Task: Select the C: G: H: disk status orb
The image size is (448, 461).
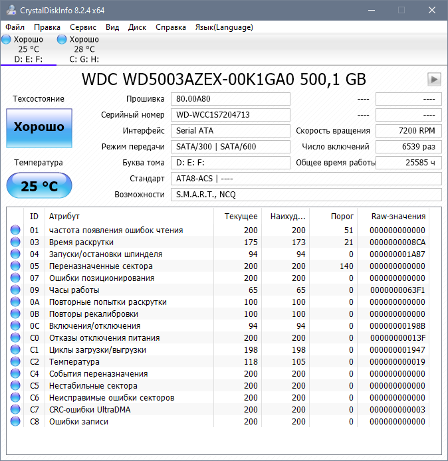Action: (x=62, y=40)
